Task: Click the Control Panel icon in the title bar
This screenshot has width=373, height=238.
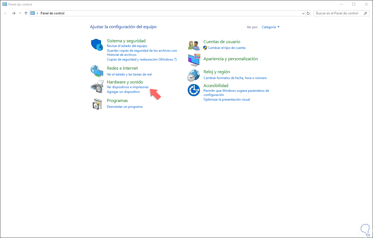Action: click(5, 4)
